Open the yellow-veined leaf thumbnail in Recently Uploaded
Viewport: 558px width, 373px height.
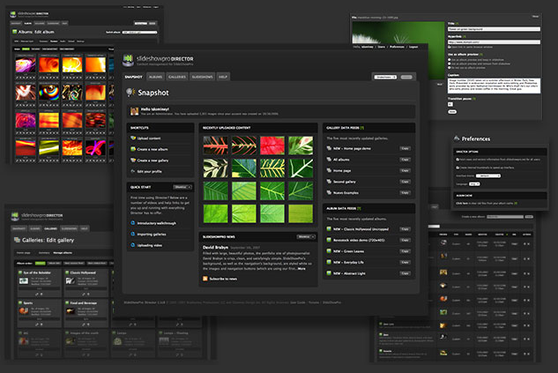[x=272, y=168]
